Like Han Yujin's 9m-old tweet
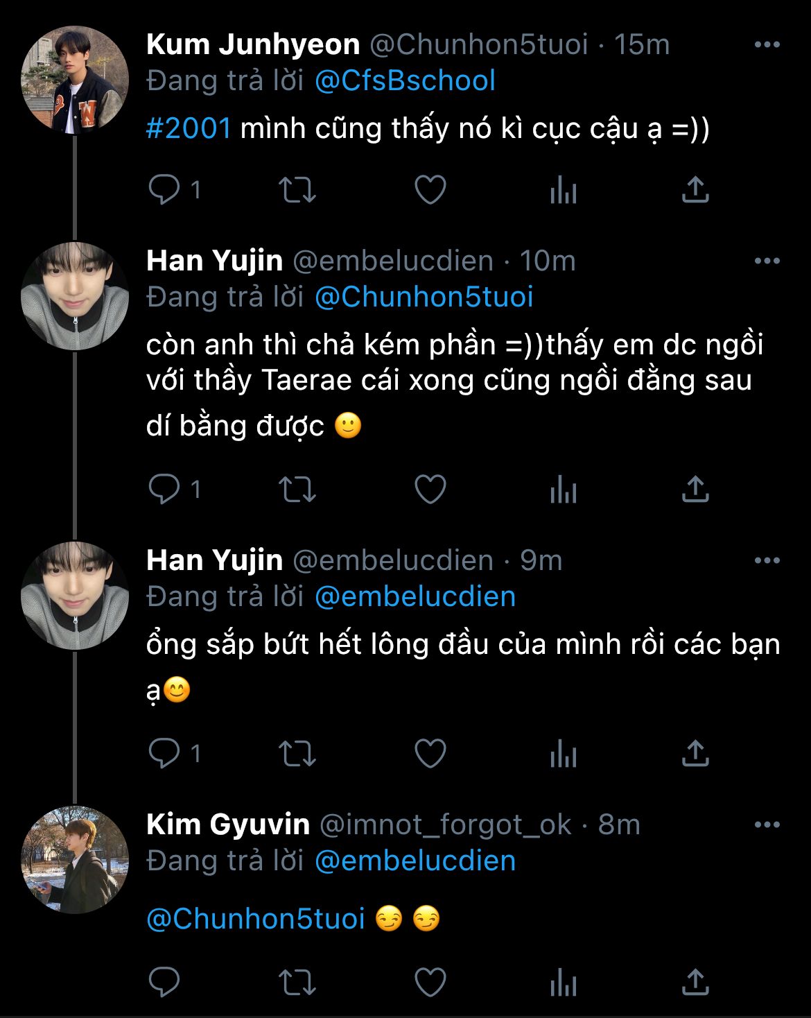Viewport: 811px width, 1018px height. [430, 753]
